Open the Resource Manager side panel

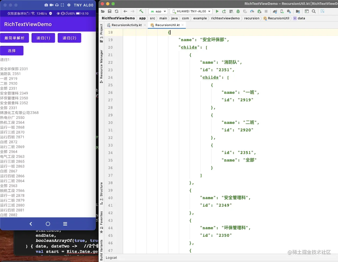point(102,66)
